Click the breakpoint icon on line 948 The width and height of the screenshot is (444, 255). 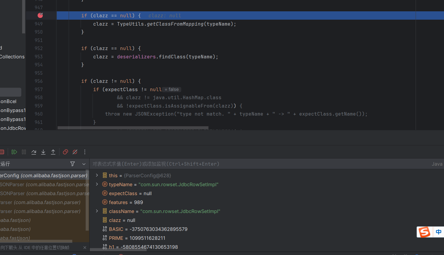(x=40, y=15)
